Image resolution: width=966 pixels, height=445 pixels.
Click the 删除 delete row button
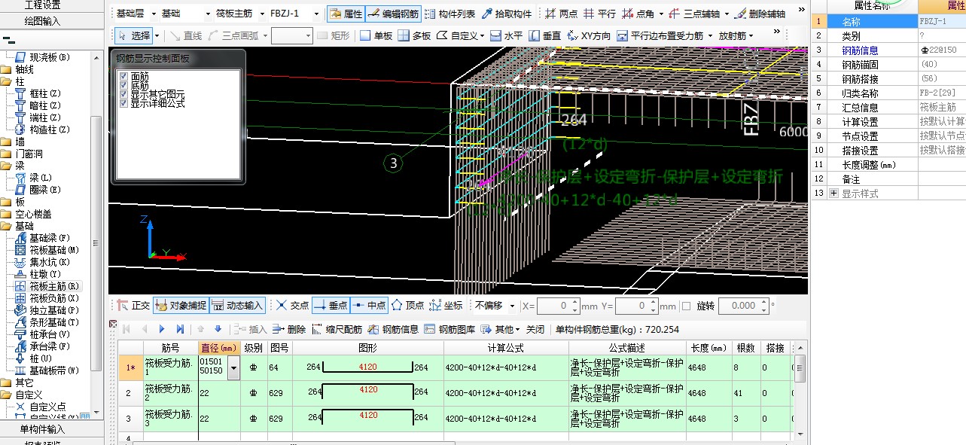pos(289,329)
